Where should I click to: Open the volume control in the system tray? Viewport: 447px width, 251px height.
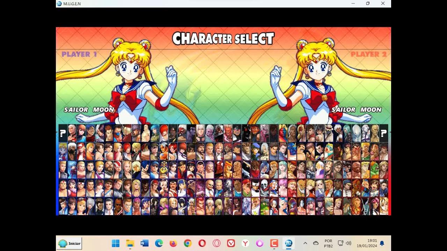tap(348, 243)
